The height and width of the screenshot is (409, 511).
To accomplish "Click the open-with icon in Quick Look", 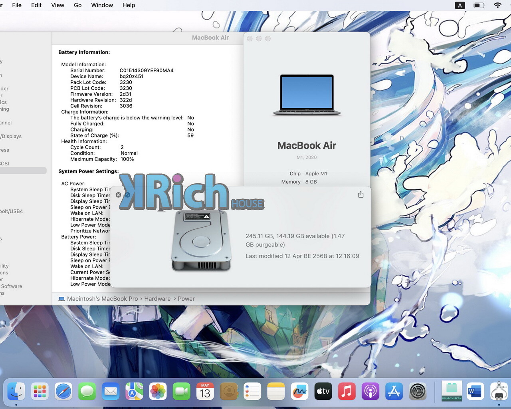I will point(127,195).
